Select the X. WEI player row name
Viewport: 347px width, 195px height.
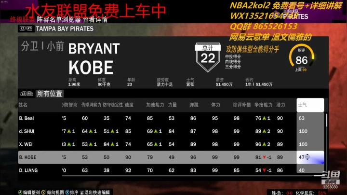pos(26,144)
